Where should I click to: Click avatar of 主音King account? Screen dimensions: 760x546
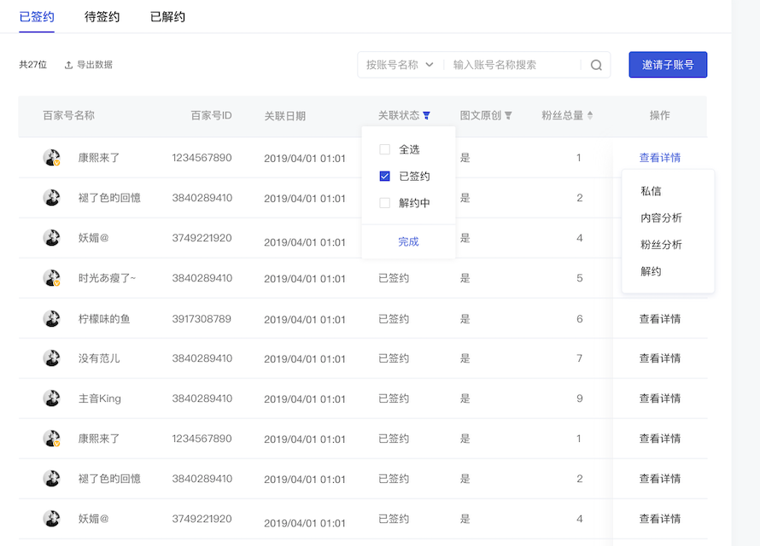[51, 398]
